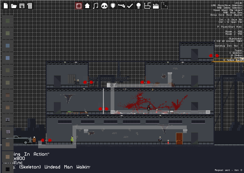Choose the shield category in the toolbar

click(113, 6)
